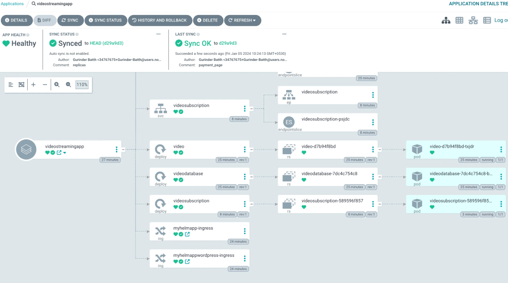Switch to the tree view icon

coord(446,21)
